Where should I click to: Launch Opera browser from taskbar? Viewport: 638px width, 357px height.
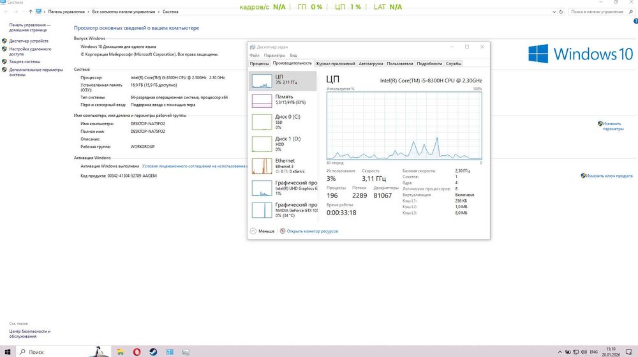[x=137, y=352]
